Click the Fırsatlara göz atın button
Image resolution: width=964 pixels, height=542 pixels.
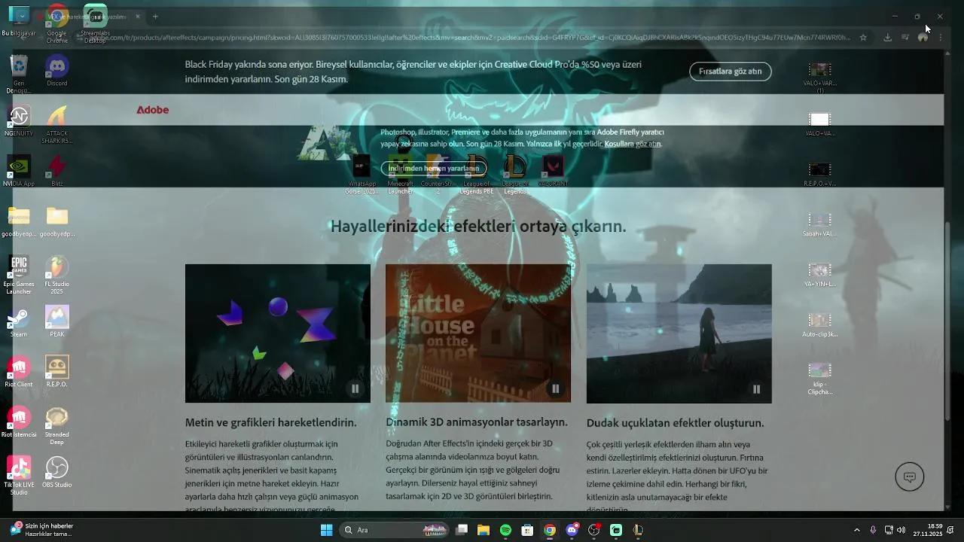pyautogui.click(x=731, y=72)
